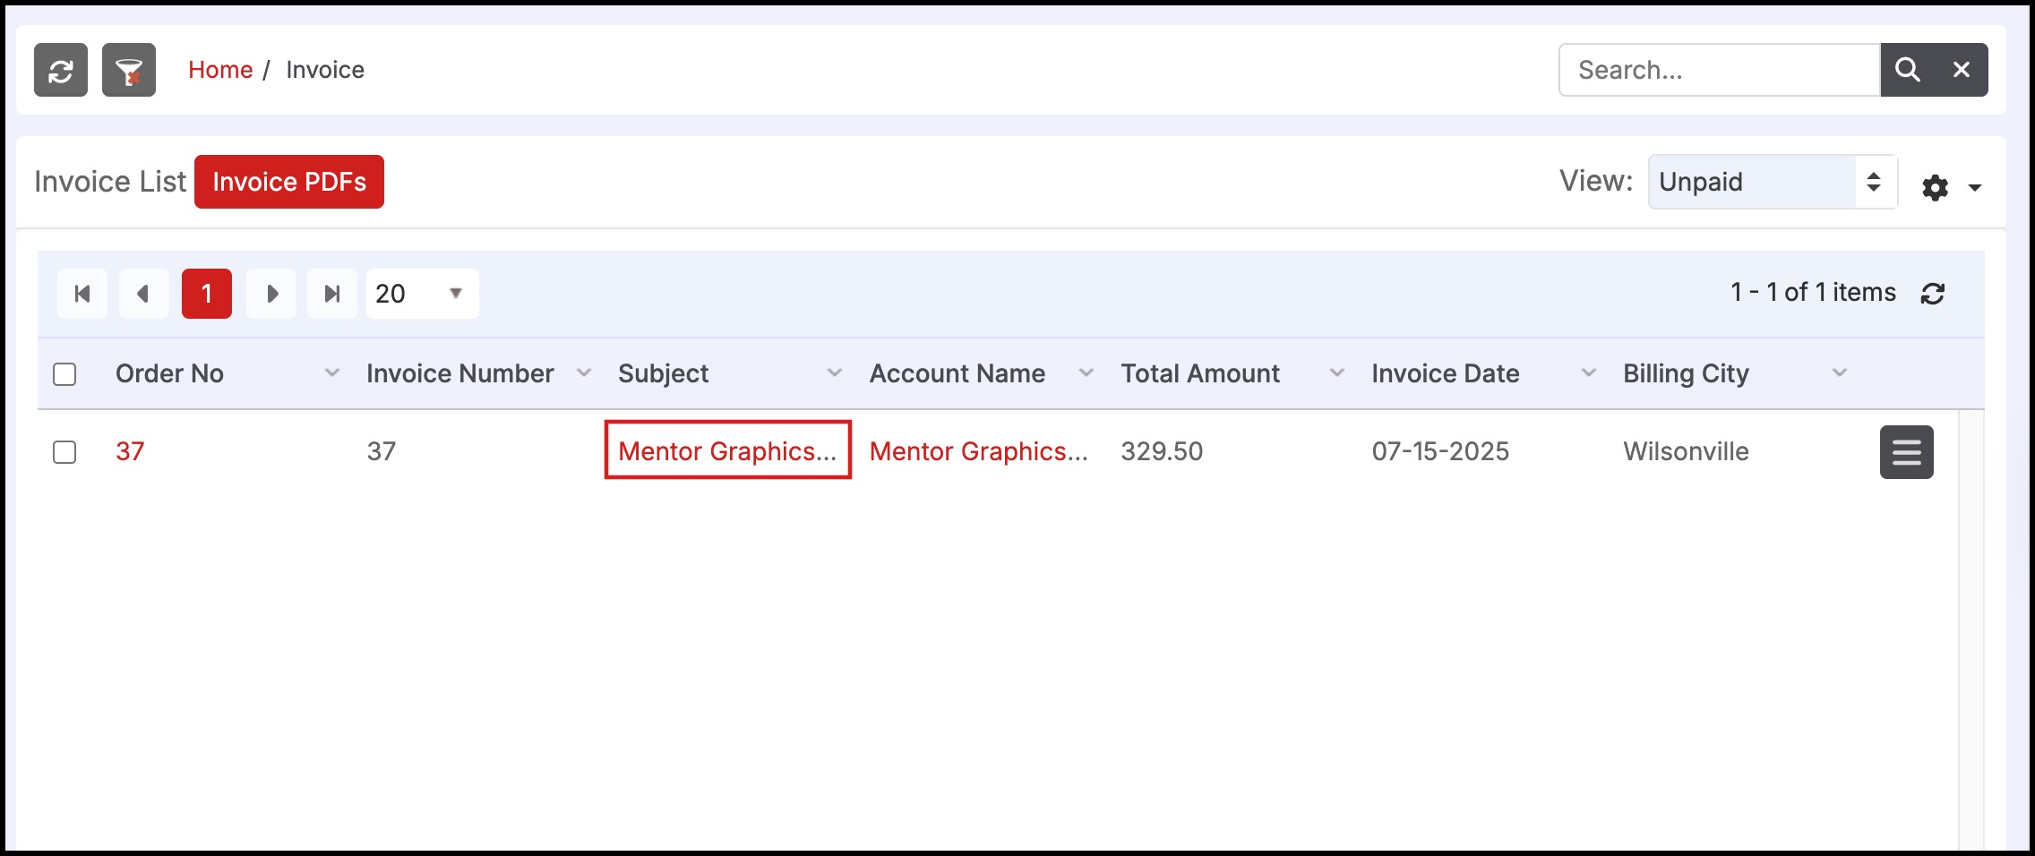
Task: Expand the Invoice Date column menu chevron
Action: (x=1589, y=373)
